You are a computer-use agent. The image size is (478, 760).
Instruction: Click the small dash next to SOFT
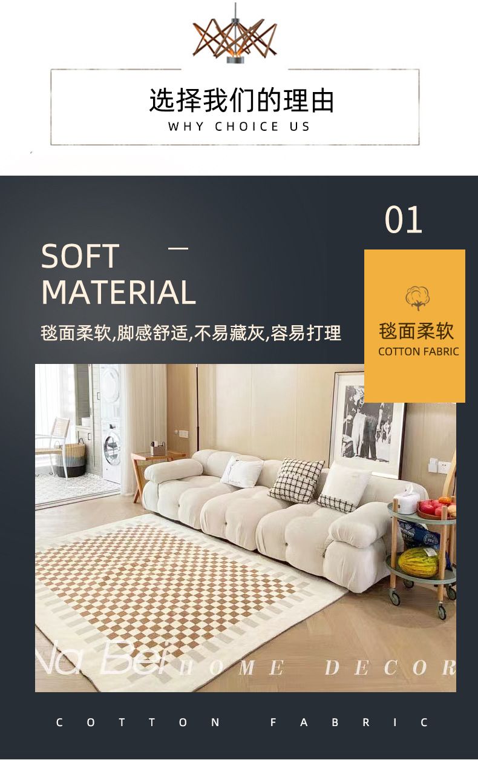coord(178,248)
